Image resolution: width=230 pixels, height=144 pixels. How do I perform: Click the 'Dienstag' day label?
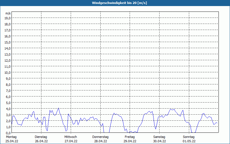coord(41,137)
